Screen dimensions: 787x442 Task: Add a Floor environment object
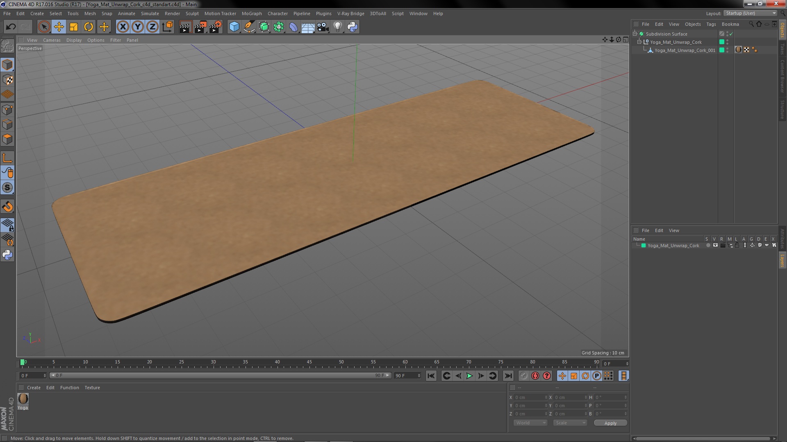pos(308,27)
